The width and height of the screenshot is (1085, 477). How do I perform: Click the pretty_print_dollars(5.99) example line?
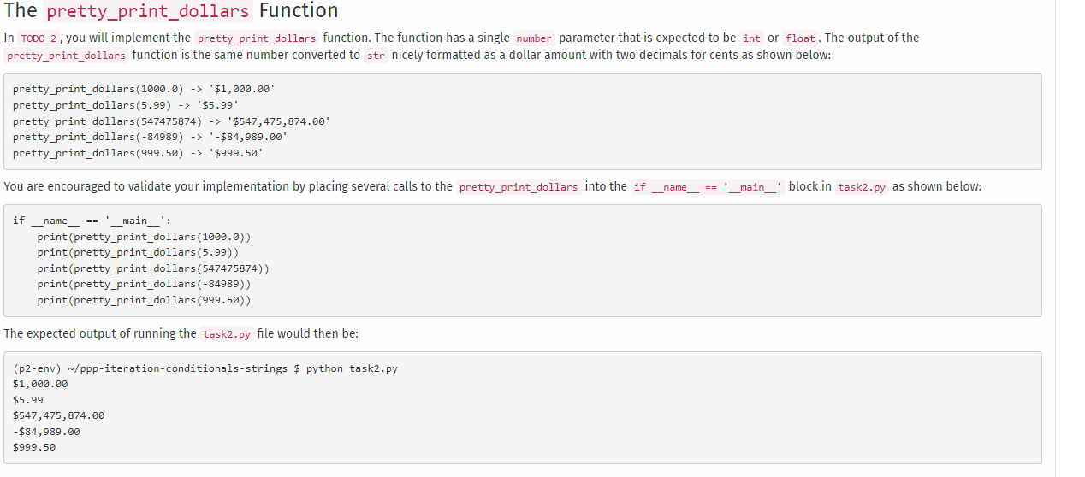pos(126,105)
